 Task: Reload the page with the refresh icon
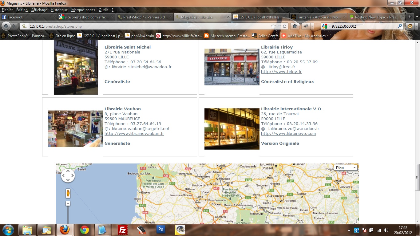pyautogui.click(x=285, y=26)
